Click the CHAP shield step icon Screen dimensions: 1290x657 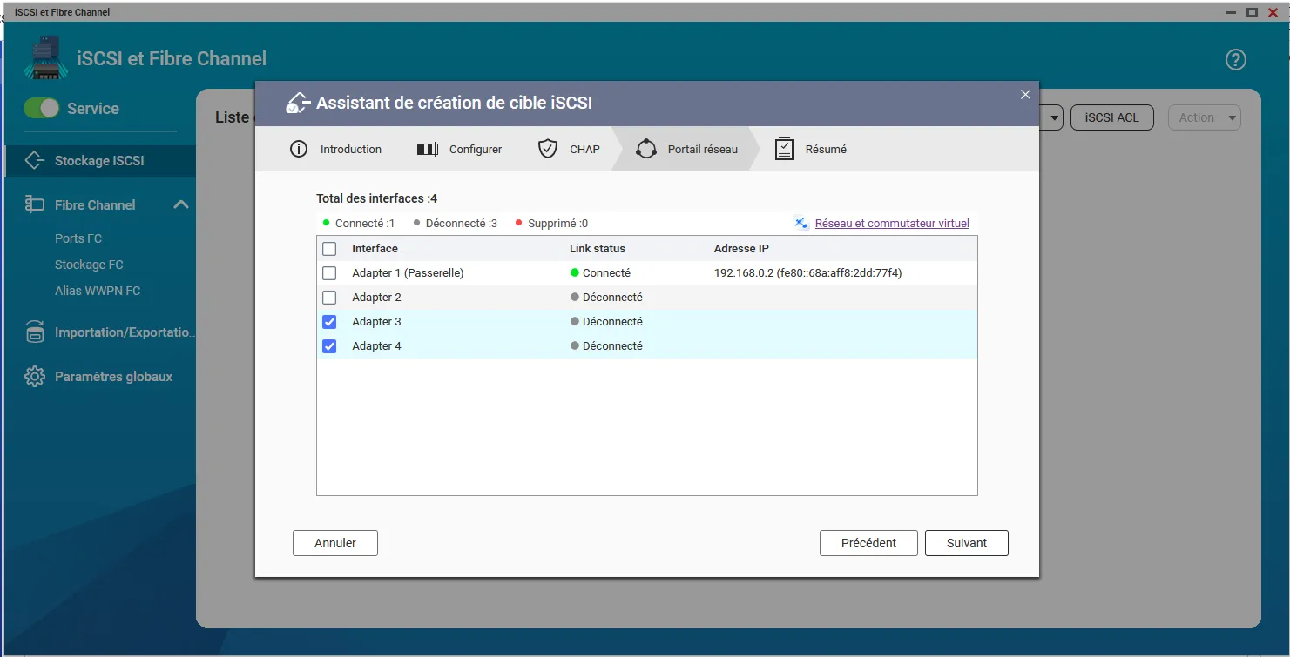click(547, 149)
